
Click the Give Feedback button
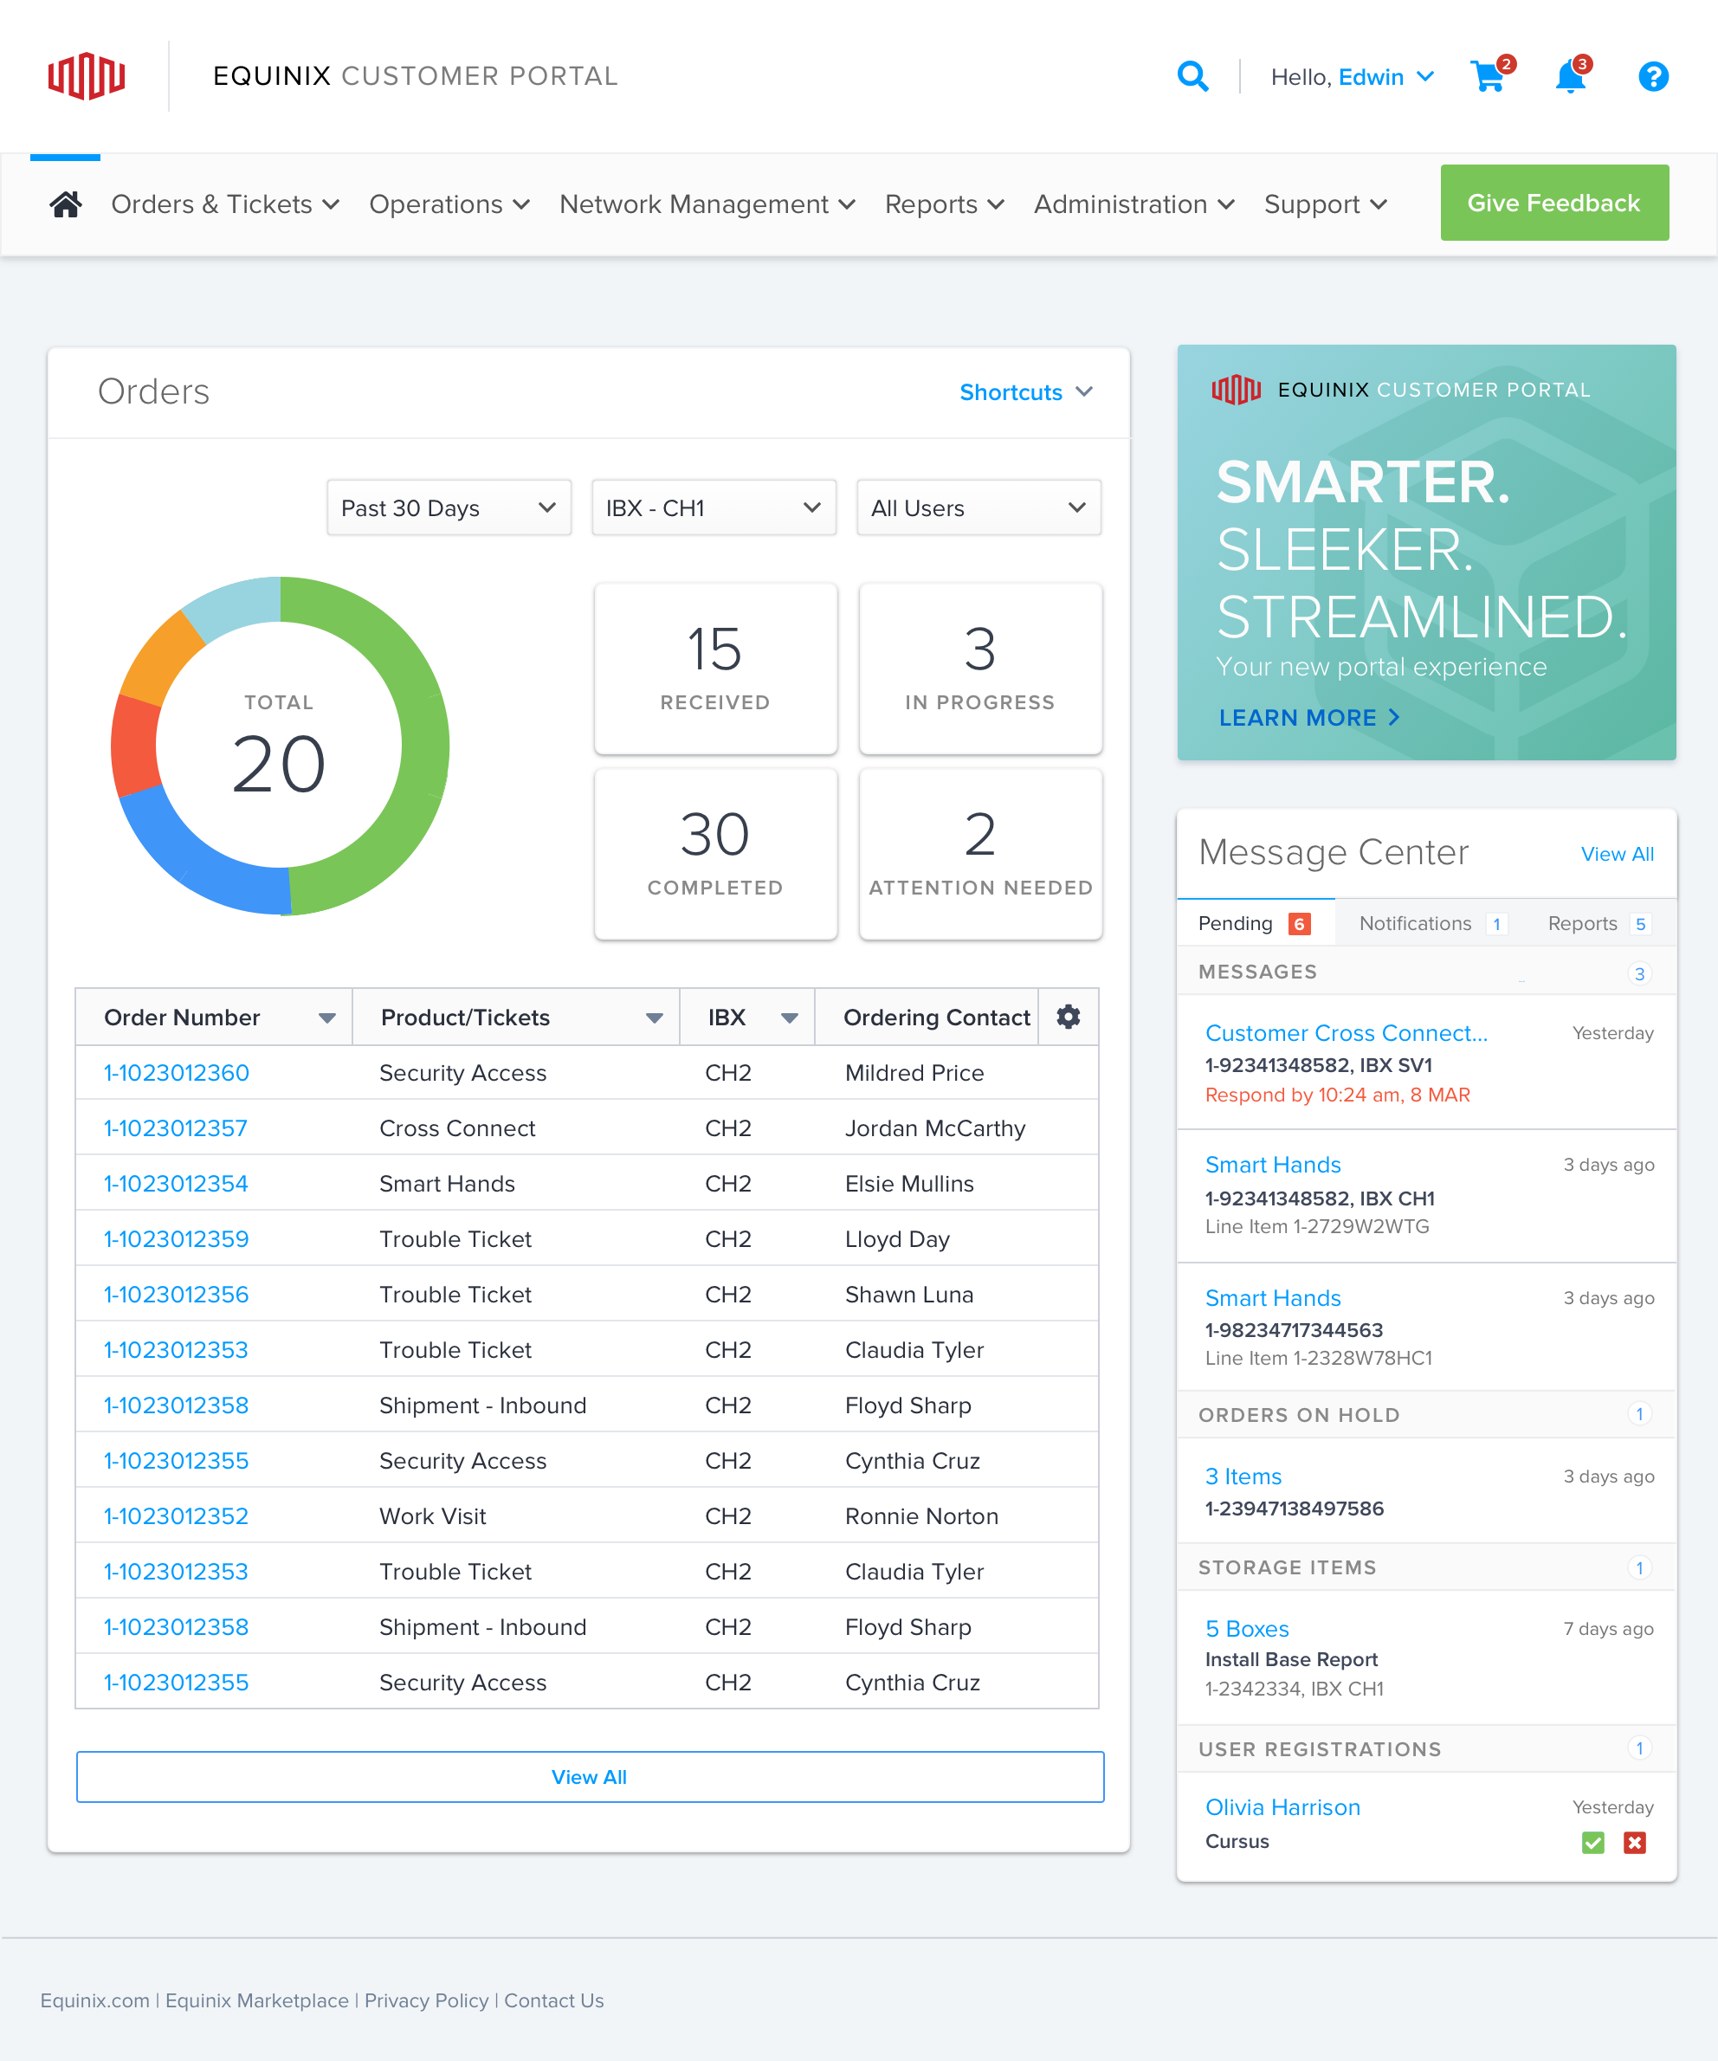[x=1553, y=202]
